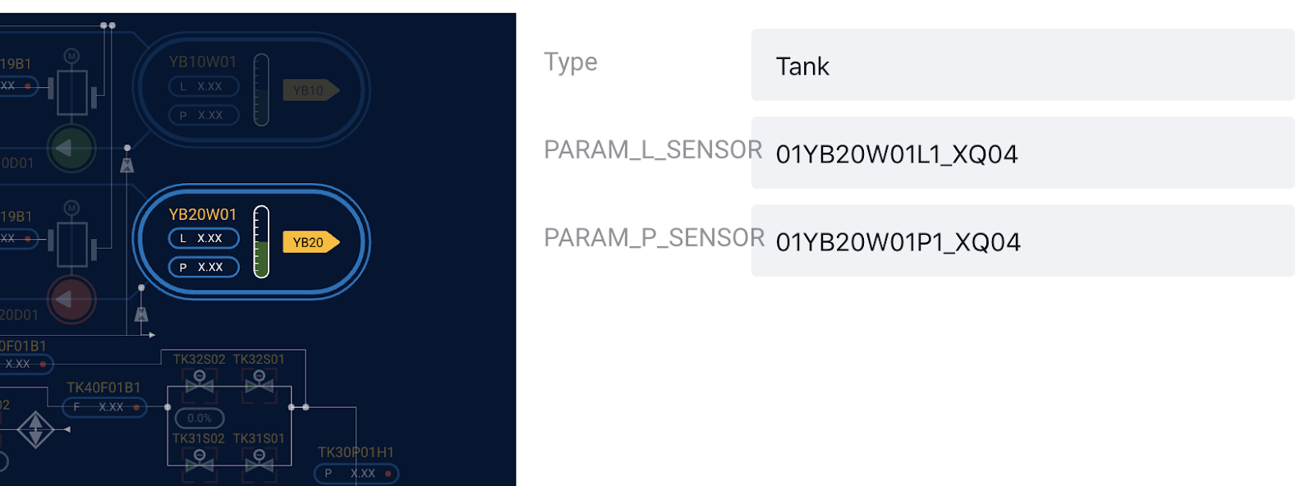The image size is (1314, 486).
Task: Click the TK31S01 valve icon
Action: coord(260,461)
